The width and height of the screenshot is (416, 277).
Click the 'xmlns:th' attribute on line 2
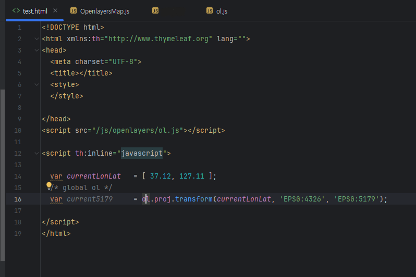pyautogui.click(x=83, y=39)
